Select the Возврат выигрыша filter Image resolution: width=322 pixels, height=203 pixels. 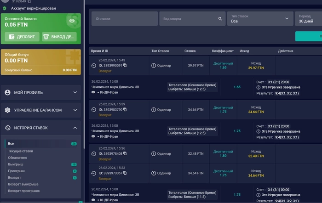pyautogui.click(x=23, y=184)
